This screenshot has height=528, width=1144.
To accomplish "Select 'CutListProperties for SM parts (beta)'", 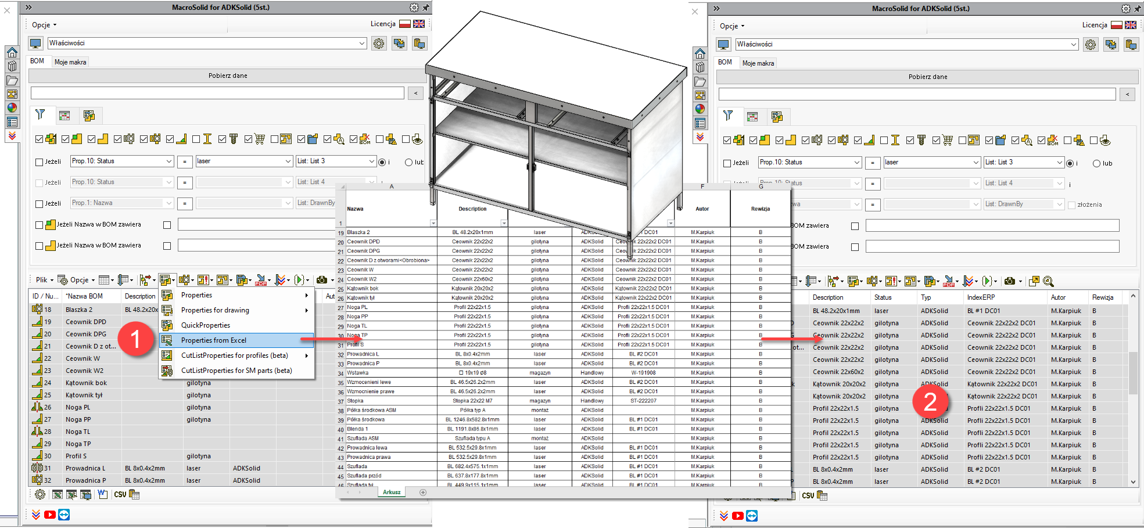I will coord(236,371).
